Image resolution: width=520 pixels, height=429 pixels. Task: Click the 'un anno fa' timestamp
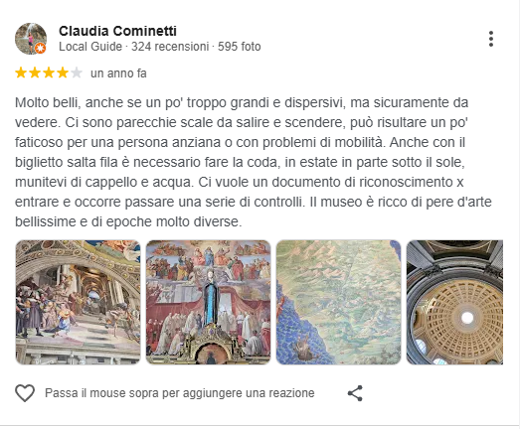click(x=118, y=73)
